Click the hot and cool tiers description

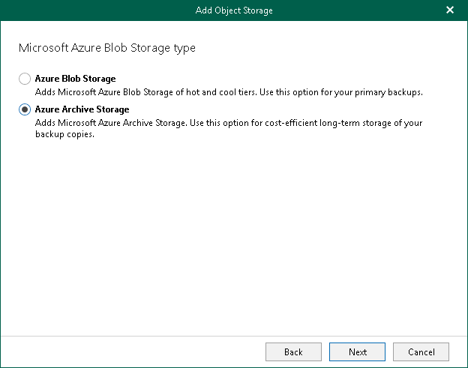click(x=225, y=92)
